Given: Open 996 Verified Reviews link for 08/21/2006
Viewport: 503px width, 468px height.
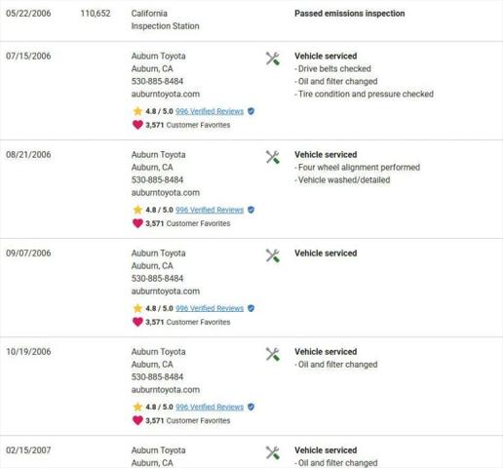Looking at the screenshot, I should (210, 210).
